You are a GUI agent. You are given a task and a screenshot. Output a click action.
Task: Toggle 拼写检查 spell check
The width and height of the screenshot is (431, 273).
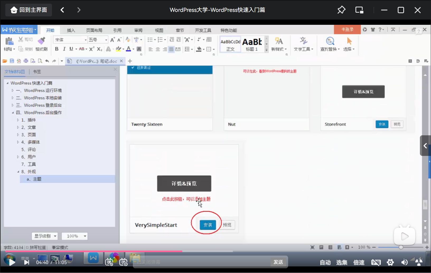coord(36,247)
